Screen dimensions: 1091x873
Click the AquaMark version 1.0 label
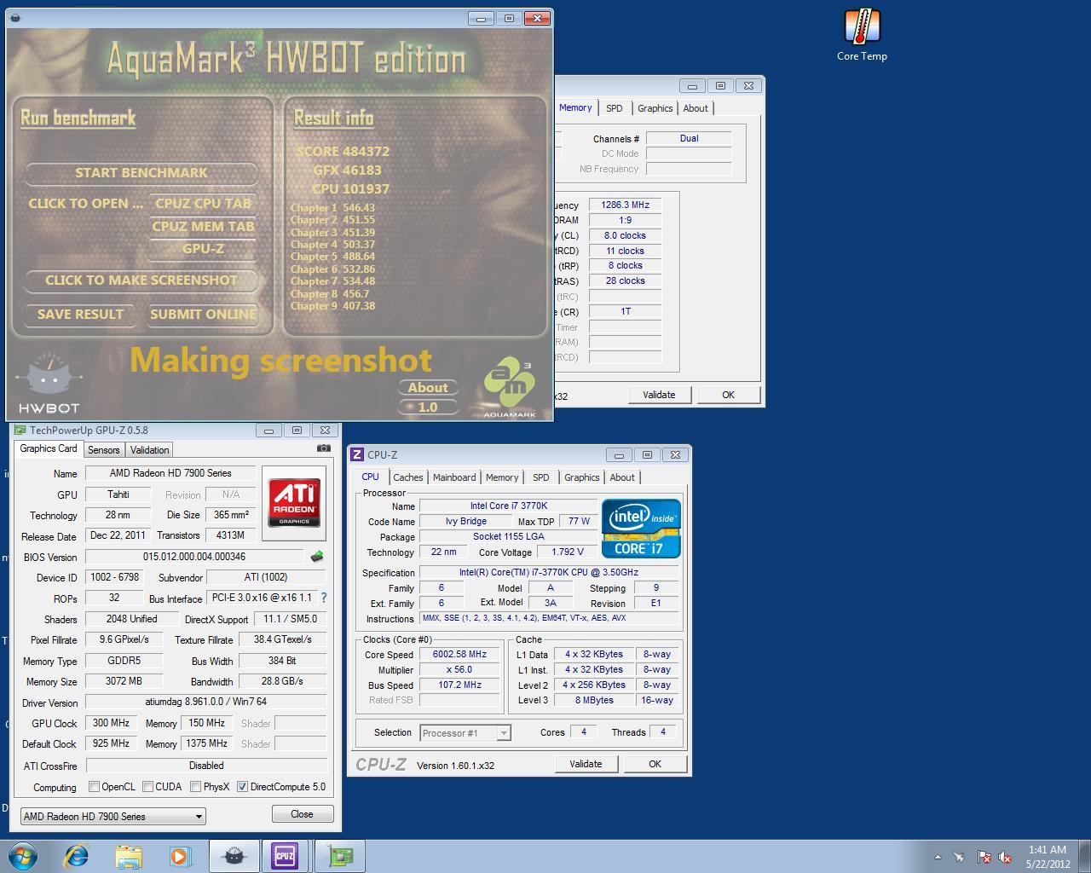click(428, 408)
